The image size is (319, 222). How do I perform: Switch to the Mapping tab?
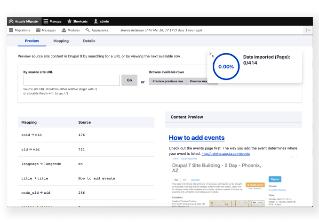[x=61, y=41]
